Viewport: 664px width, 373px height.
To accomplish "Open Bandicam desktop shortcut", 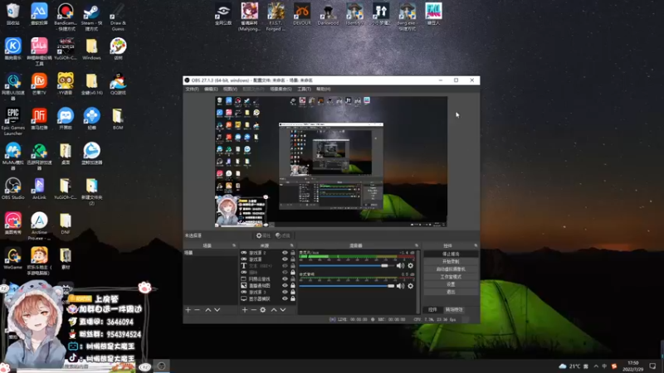I will (x=66, y=17).
